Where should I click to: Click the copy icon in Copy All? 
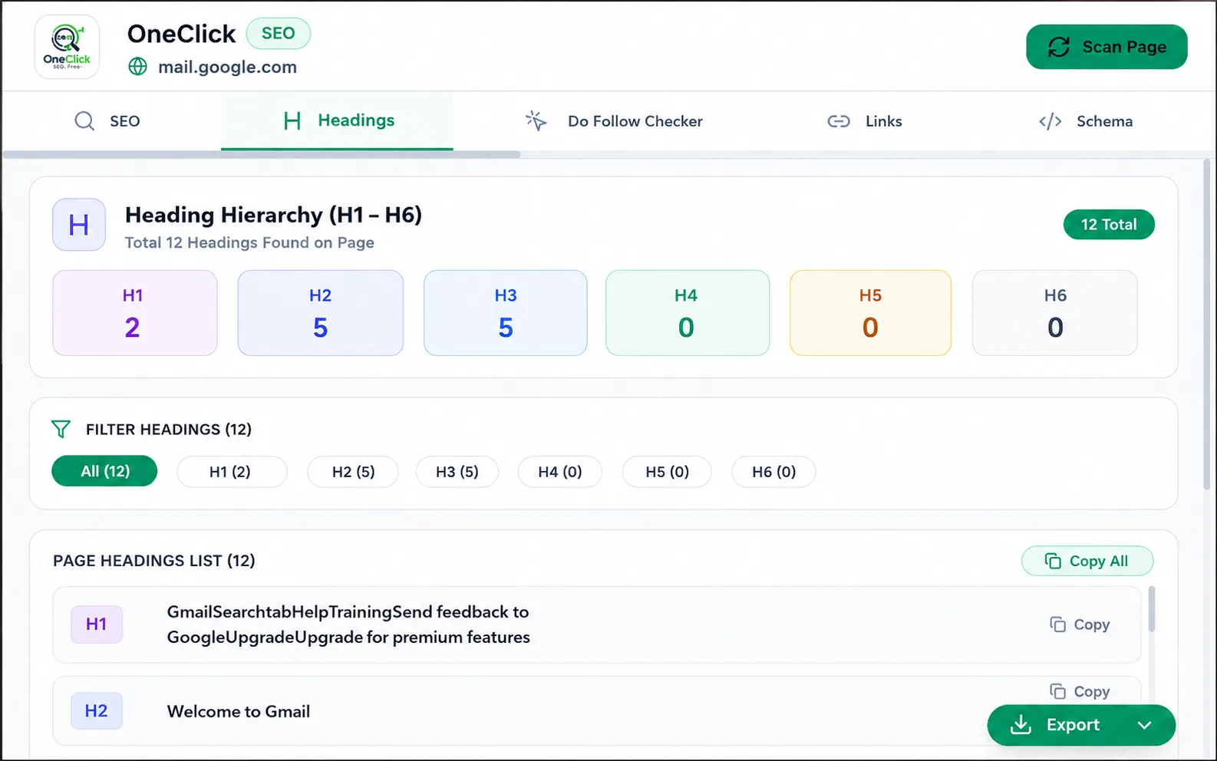pyautogui.click(x=1053, y=561)
